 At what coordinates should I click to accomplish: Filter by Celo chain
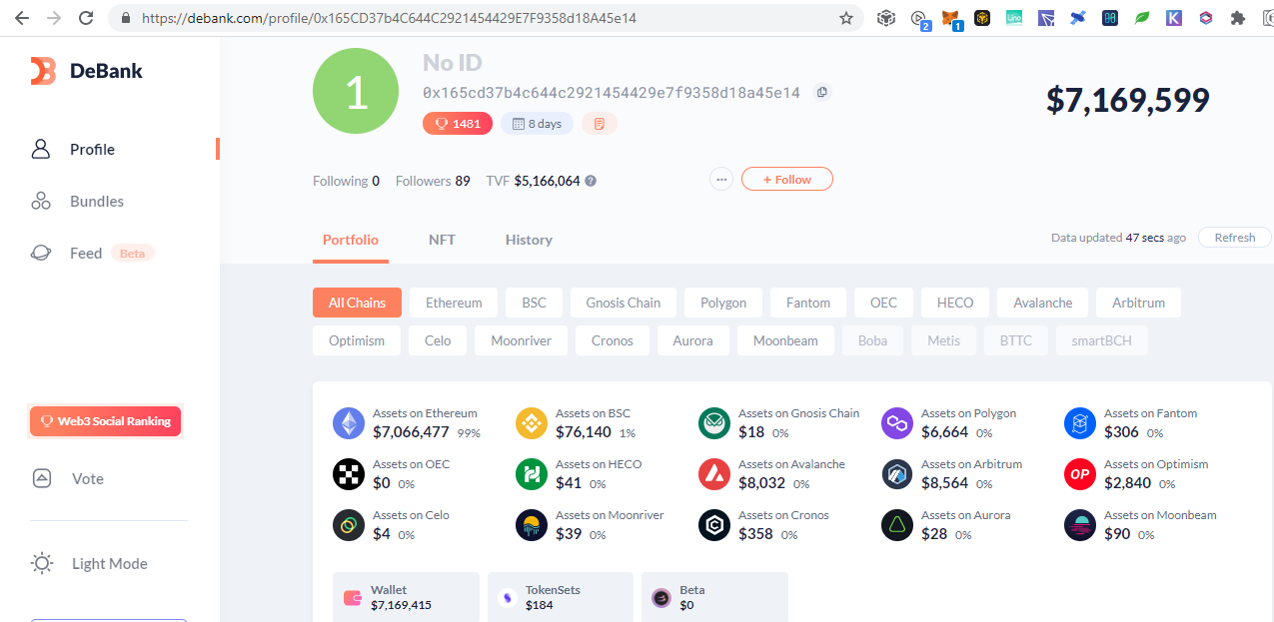438,340
